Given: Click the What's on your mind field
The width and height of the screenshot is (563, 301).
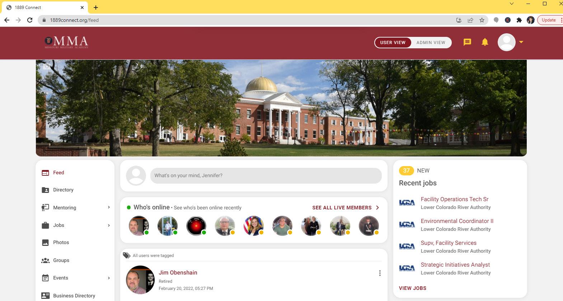Looking at the screenshot, I should [266, 175].
